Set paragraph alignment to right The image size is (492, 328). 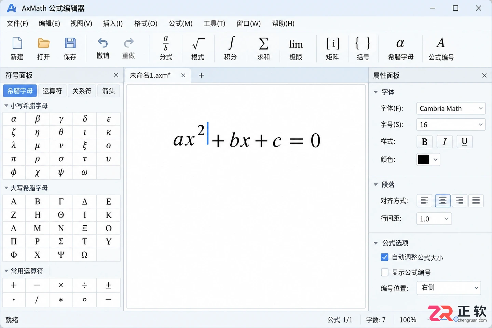click(460, 201)
